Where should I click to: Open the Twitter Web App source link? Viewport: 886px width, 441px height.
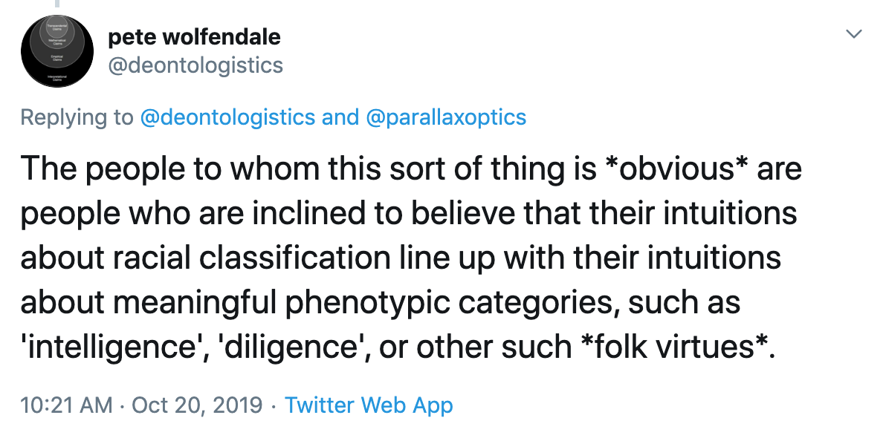click(x=369, y=405)
